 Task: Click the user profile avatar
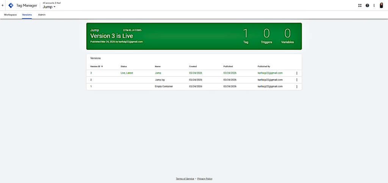382,5
